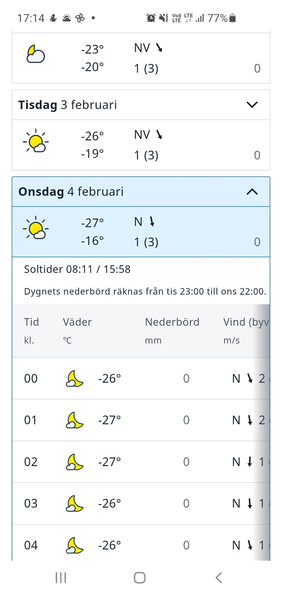
Task: Tap the moon icon in the 00 row
Action: pyautogui.click(x=74, y=378)
